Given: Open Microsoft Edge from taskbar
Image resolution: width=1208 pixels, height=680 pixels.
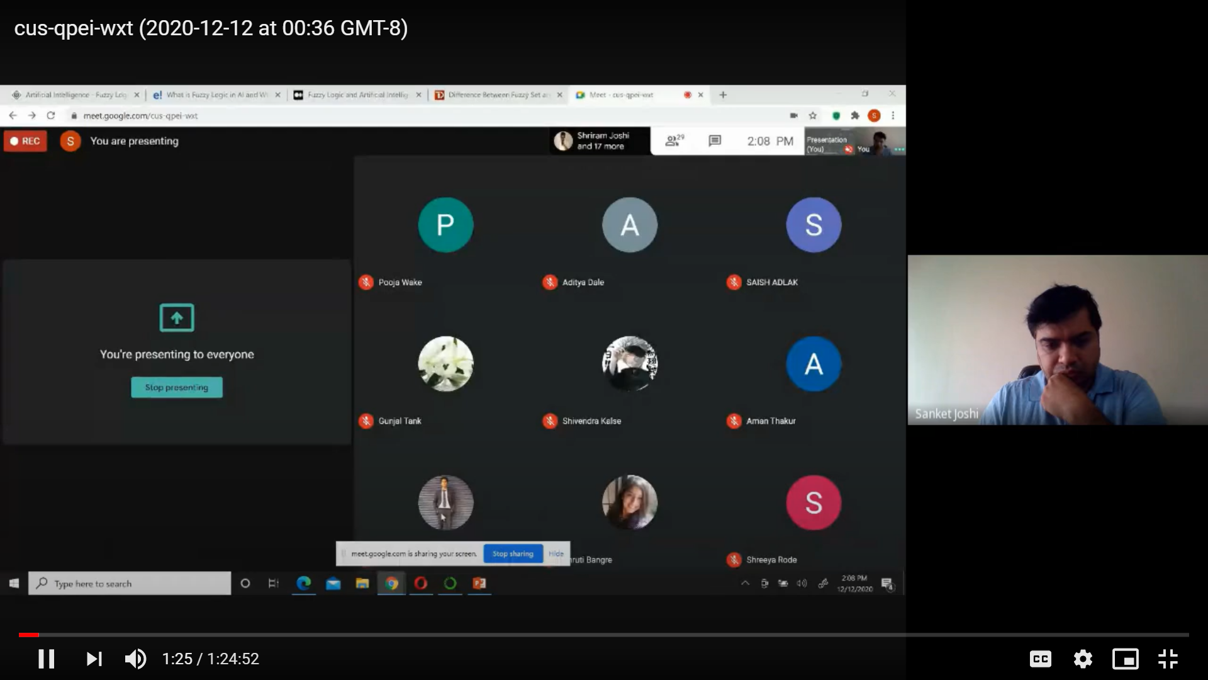Looking at the screenshot, I should [304, 583].
